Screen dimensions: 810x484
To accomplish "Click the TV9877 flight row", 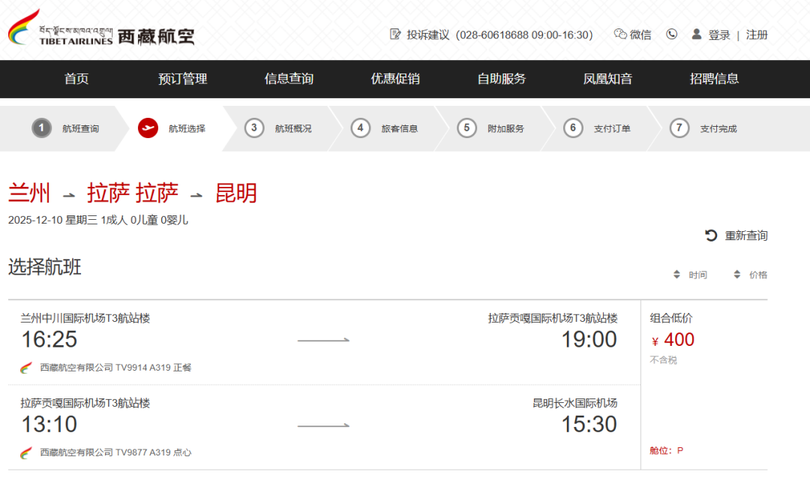I will 322,428.
